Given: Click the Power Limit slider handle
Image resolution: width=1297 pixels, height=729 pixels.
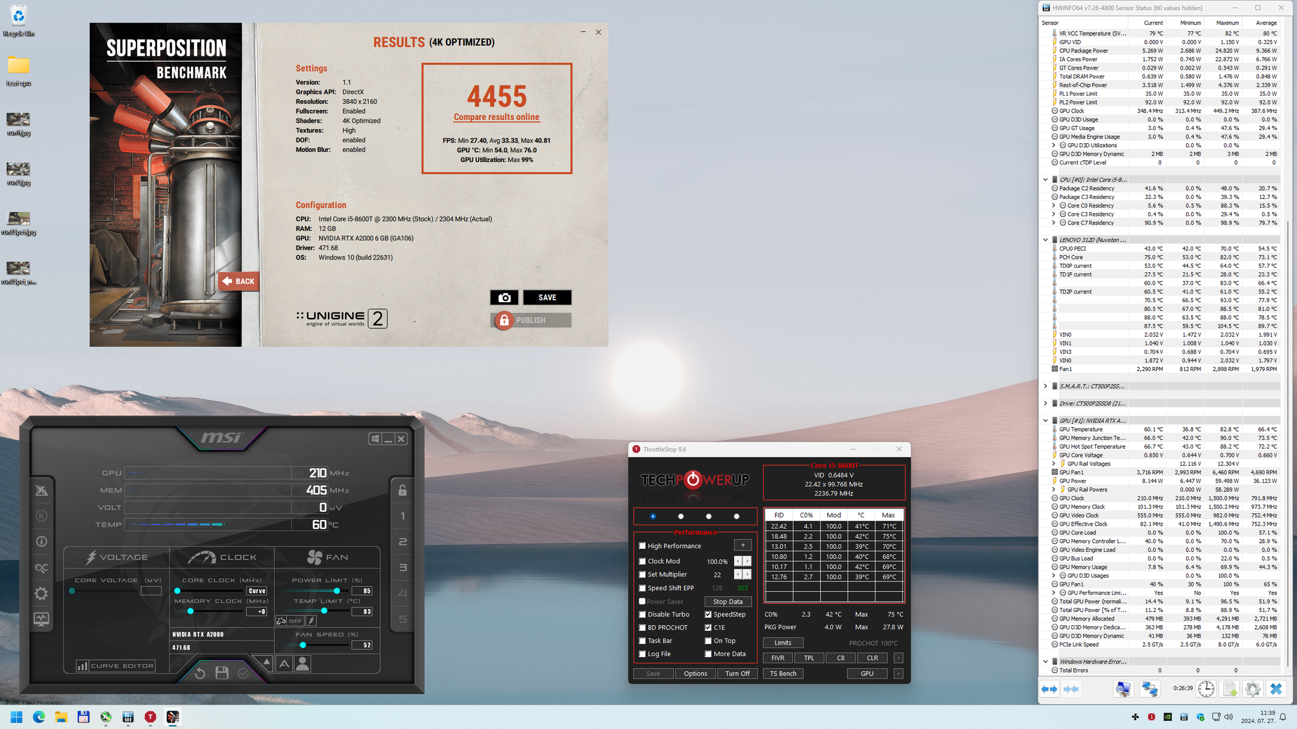Looking at the screenshot, I should coord(337,591).
